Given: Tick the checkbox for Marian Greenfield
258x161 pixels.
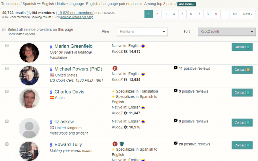Looking at the screenshot, I should (7, 46).
